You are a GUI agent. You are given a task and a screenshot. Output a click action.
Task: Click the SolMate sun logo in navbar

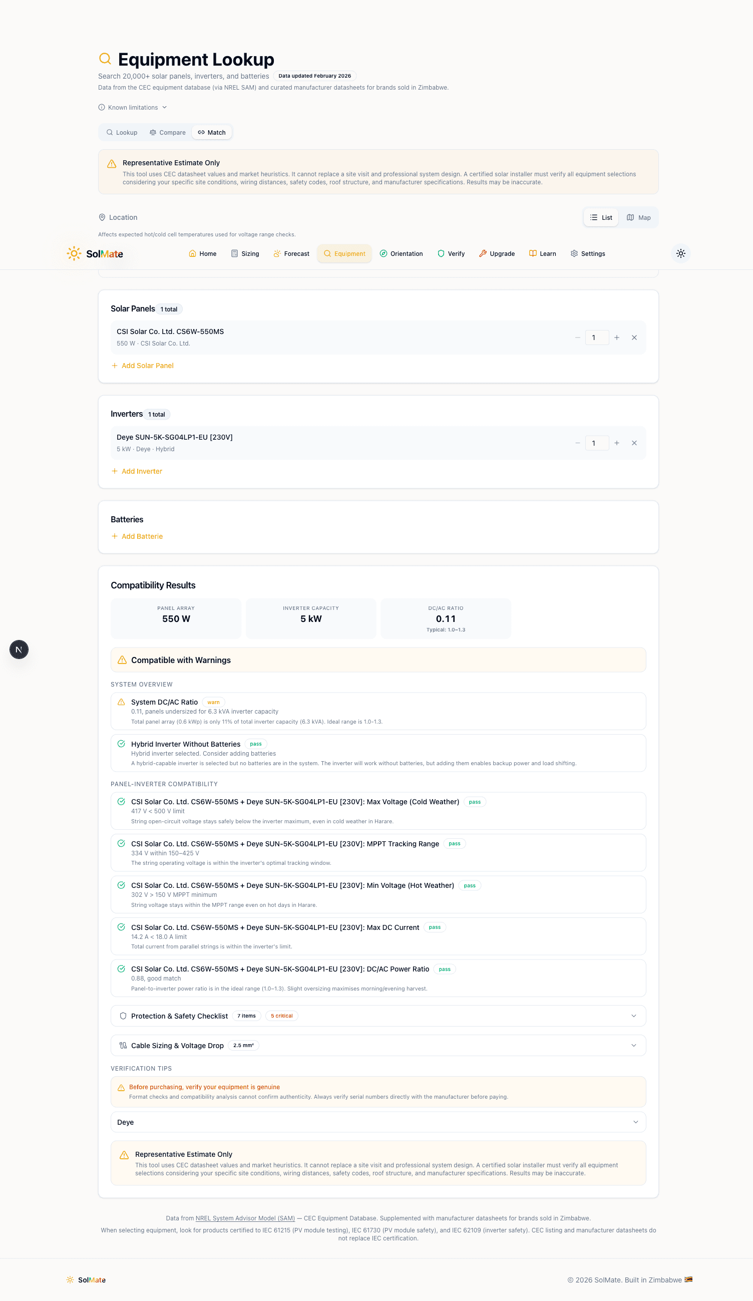click(74, 253)
